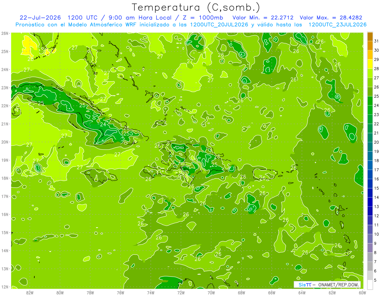Click '1200UTC_20JUL2026' initialization time text

tap(219, 25)
